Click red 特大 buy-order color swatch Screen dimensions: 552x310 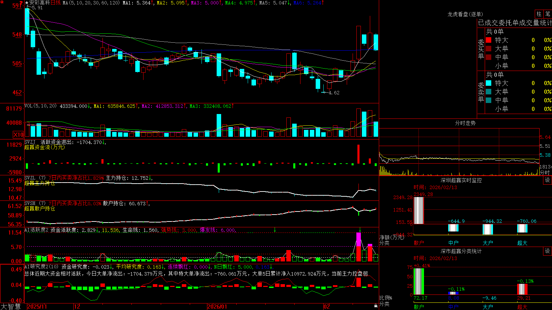click(x=489, y=40)
